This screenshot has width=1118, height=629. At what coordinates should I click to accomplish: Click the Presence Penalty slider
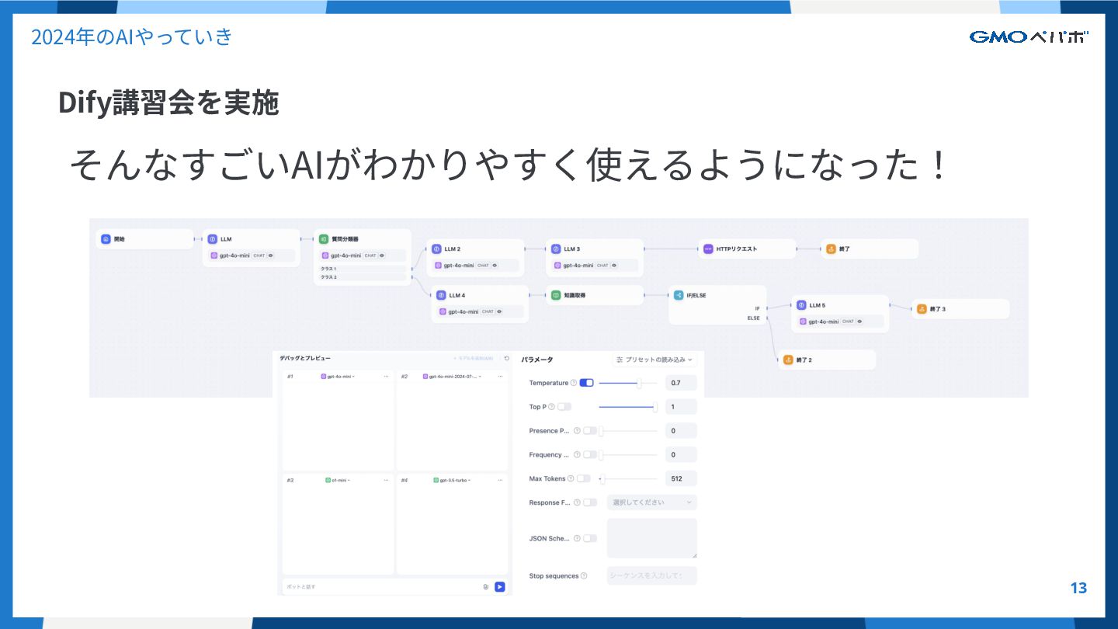click(x=628, y=431)
